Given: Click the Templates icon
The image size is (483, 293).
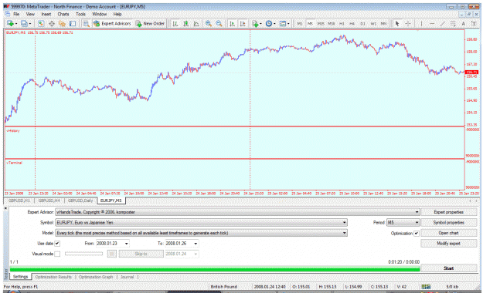Looking at the screenshot, I should pos(283,24).
